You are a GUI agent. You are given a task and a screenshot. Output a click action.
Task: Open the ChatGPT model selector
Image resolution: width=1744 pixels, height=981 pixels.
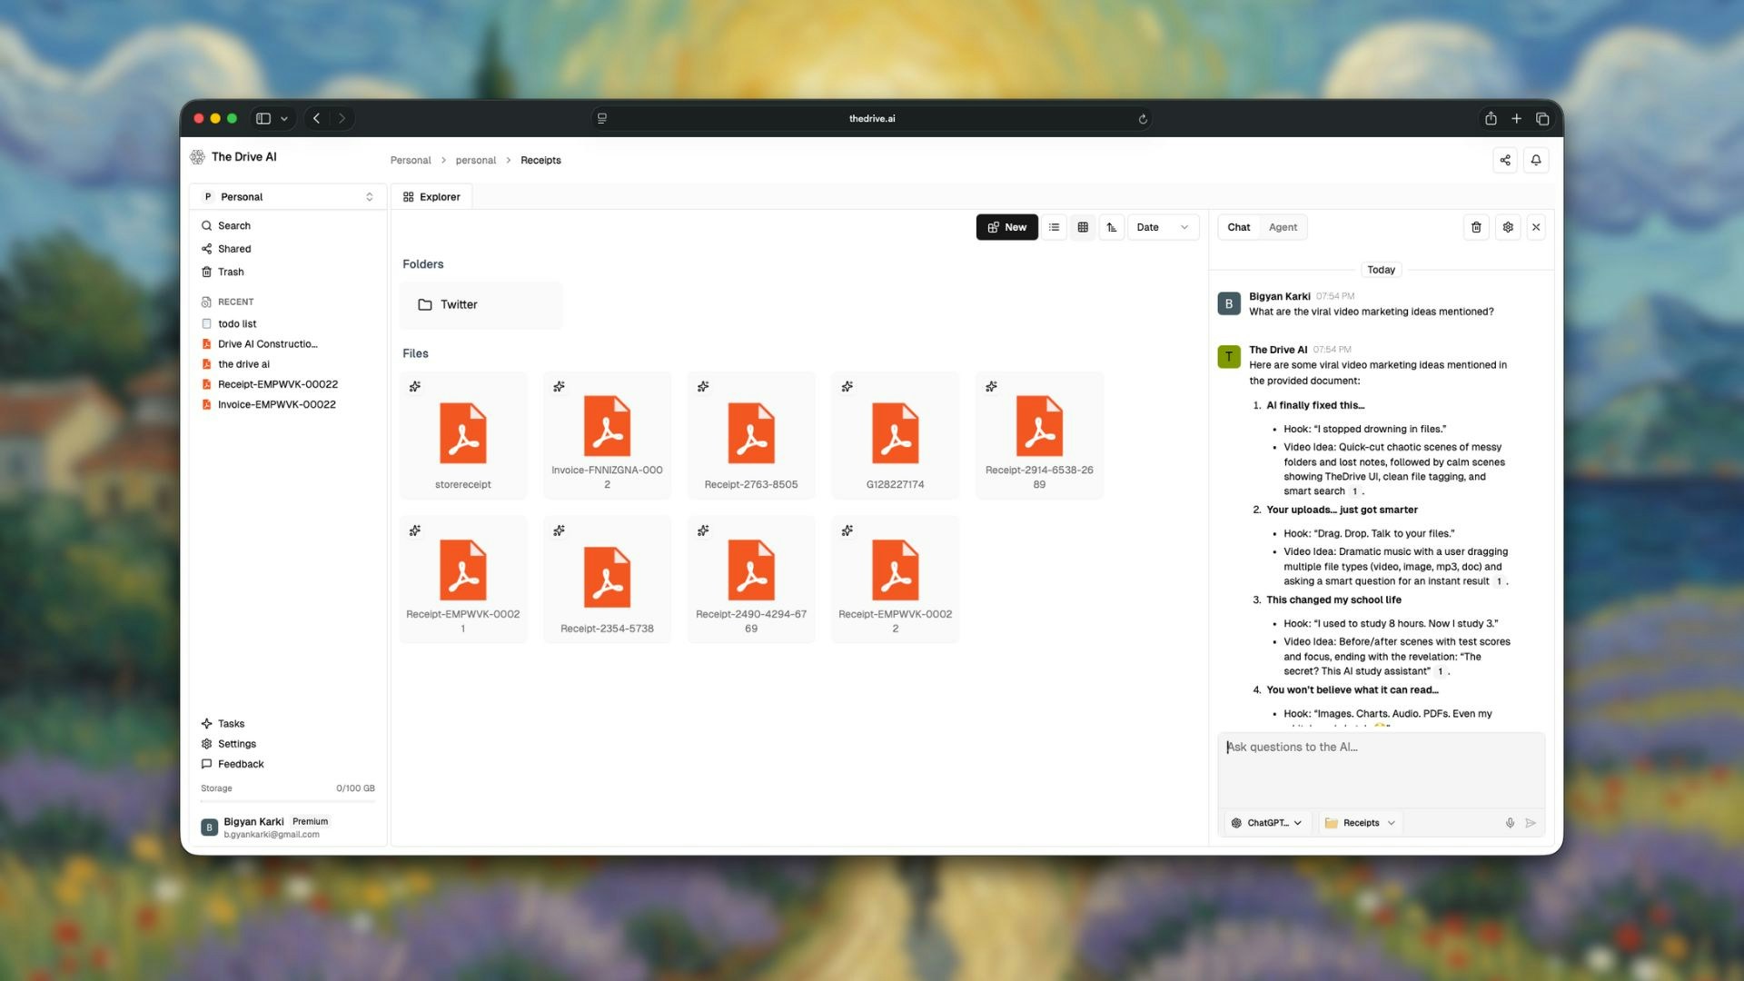click(1266, 822)
